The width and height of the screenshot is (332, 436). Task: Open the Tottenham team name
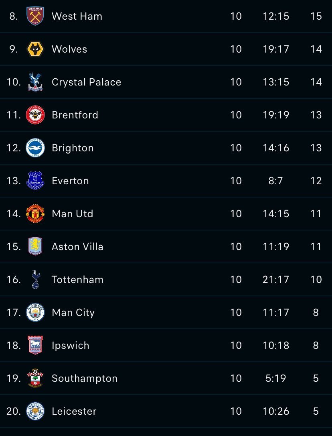(x=77, y=279)
